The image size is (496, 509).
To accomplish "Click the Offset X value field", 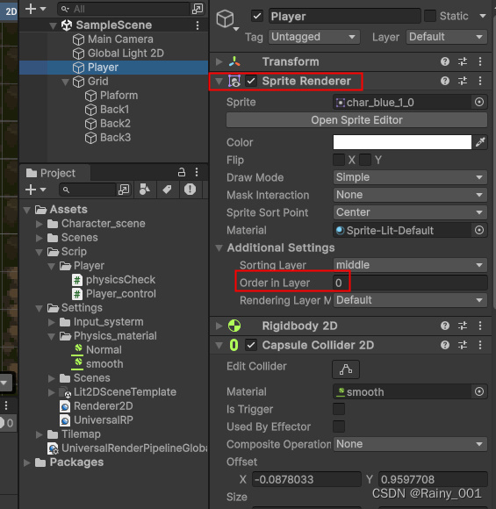I will tap(306, 479).
